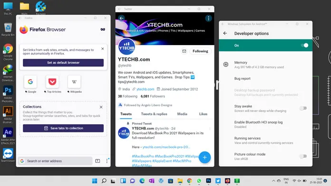Focus the Search or enter address field
Screen dimensions: 331x186
[x=55, y=161]
